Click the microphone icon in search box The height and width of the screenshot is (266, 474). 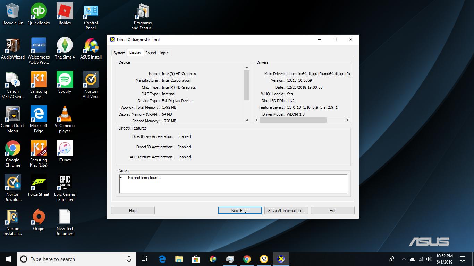pyautogui.click(x=129, y=259)
